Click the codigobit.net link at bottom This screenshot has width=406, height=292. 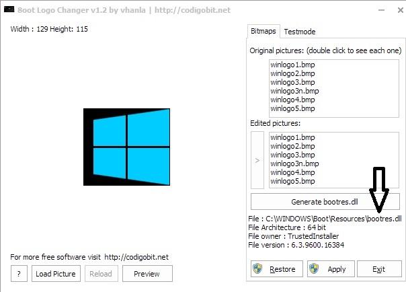[136, 257]
